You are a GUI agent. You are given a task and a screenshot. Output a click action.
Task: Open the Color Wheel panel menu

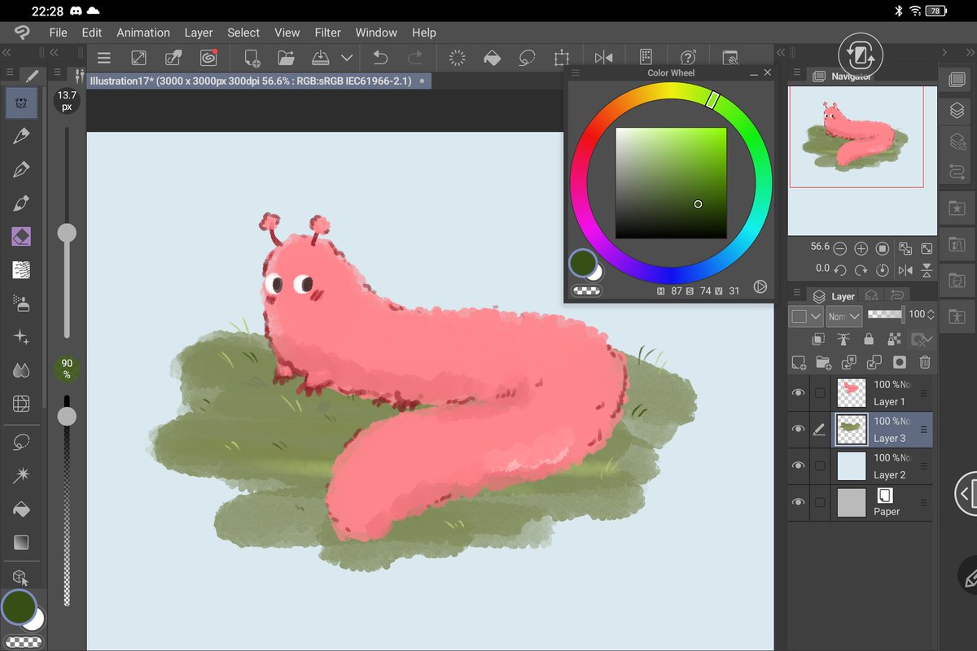coord(575,73)
